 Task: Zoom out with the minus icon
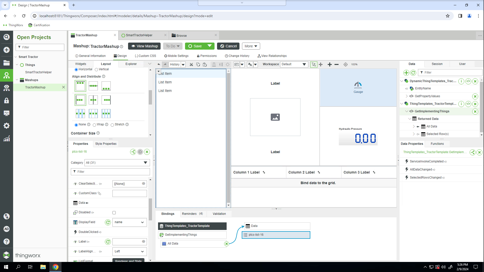[x=337, y=64]
